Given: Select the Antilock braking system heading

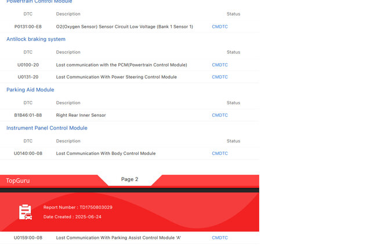Looking at the screenshot, I should 36,39.
